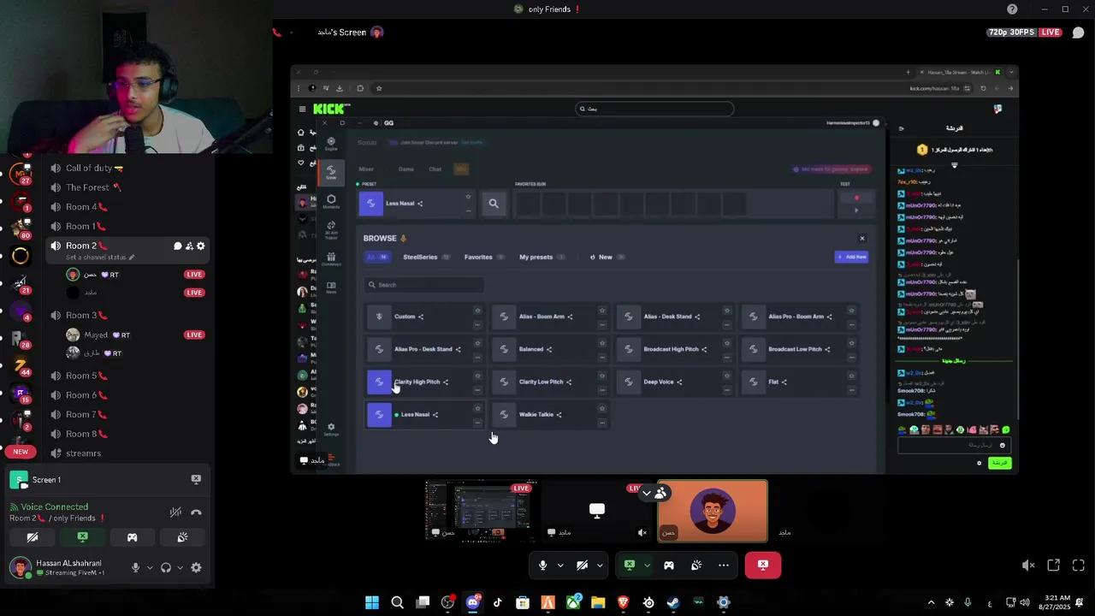This screenshot has width=1095, height=616.
Task: Open the soundboard in the stream control bar
Action: click(696, 566)
